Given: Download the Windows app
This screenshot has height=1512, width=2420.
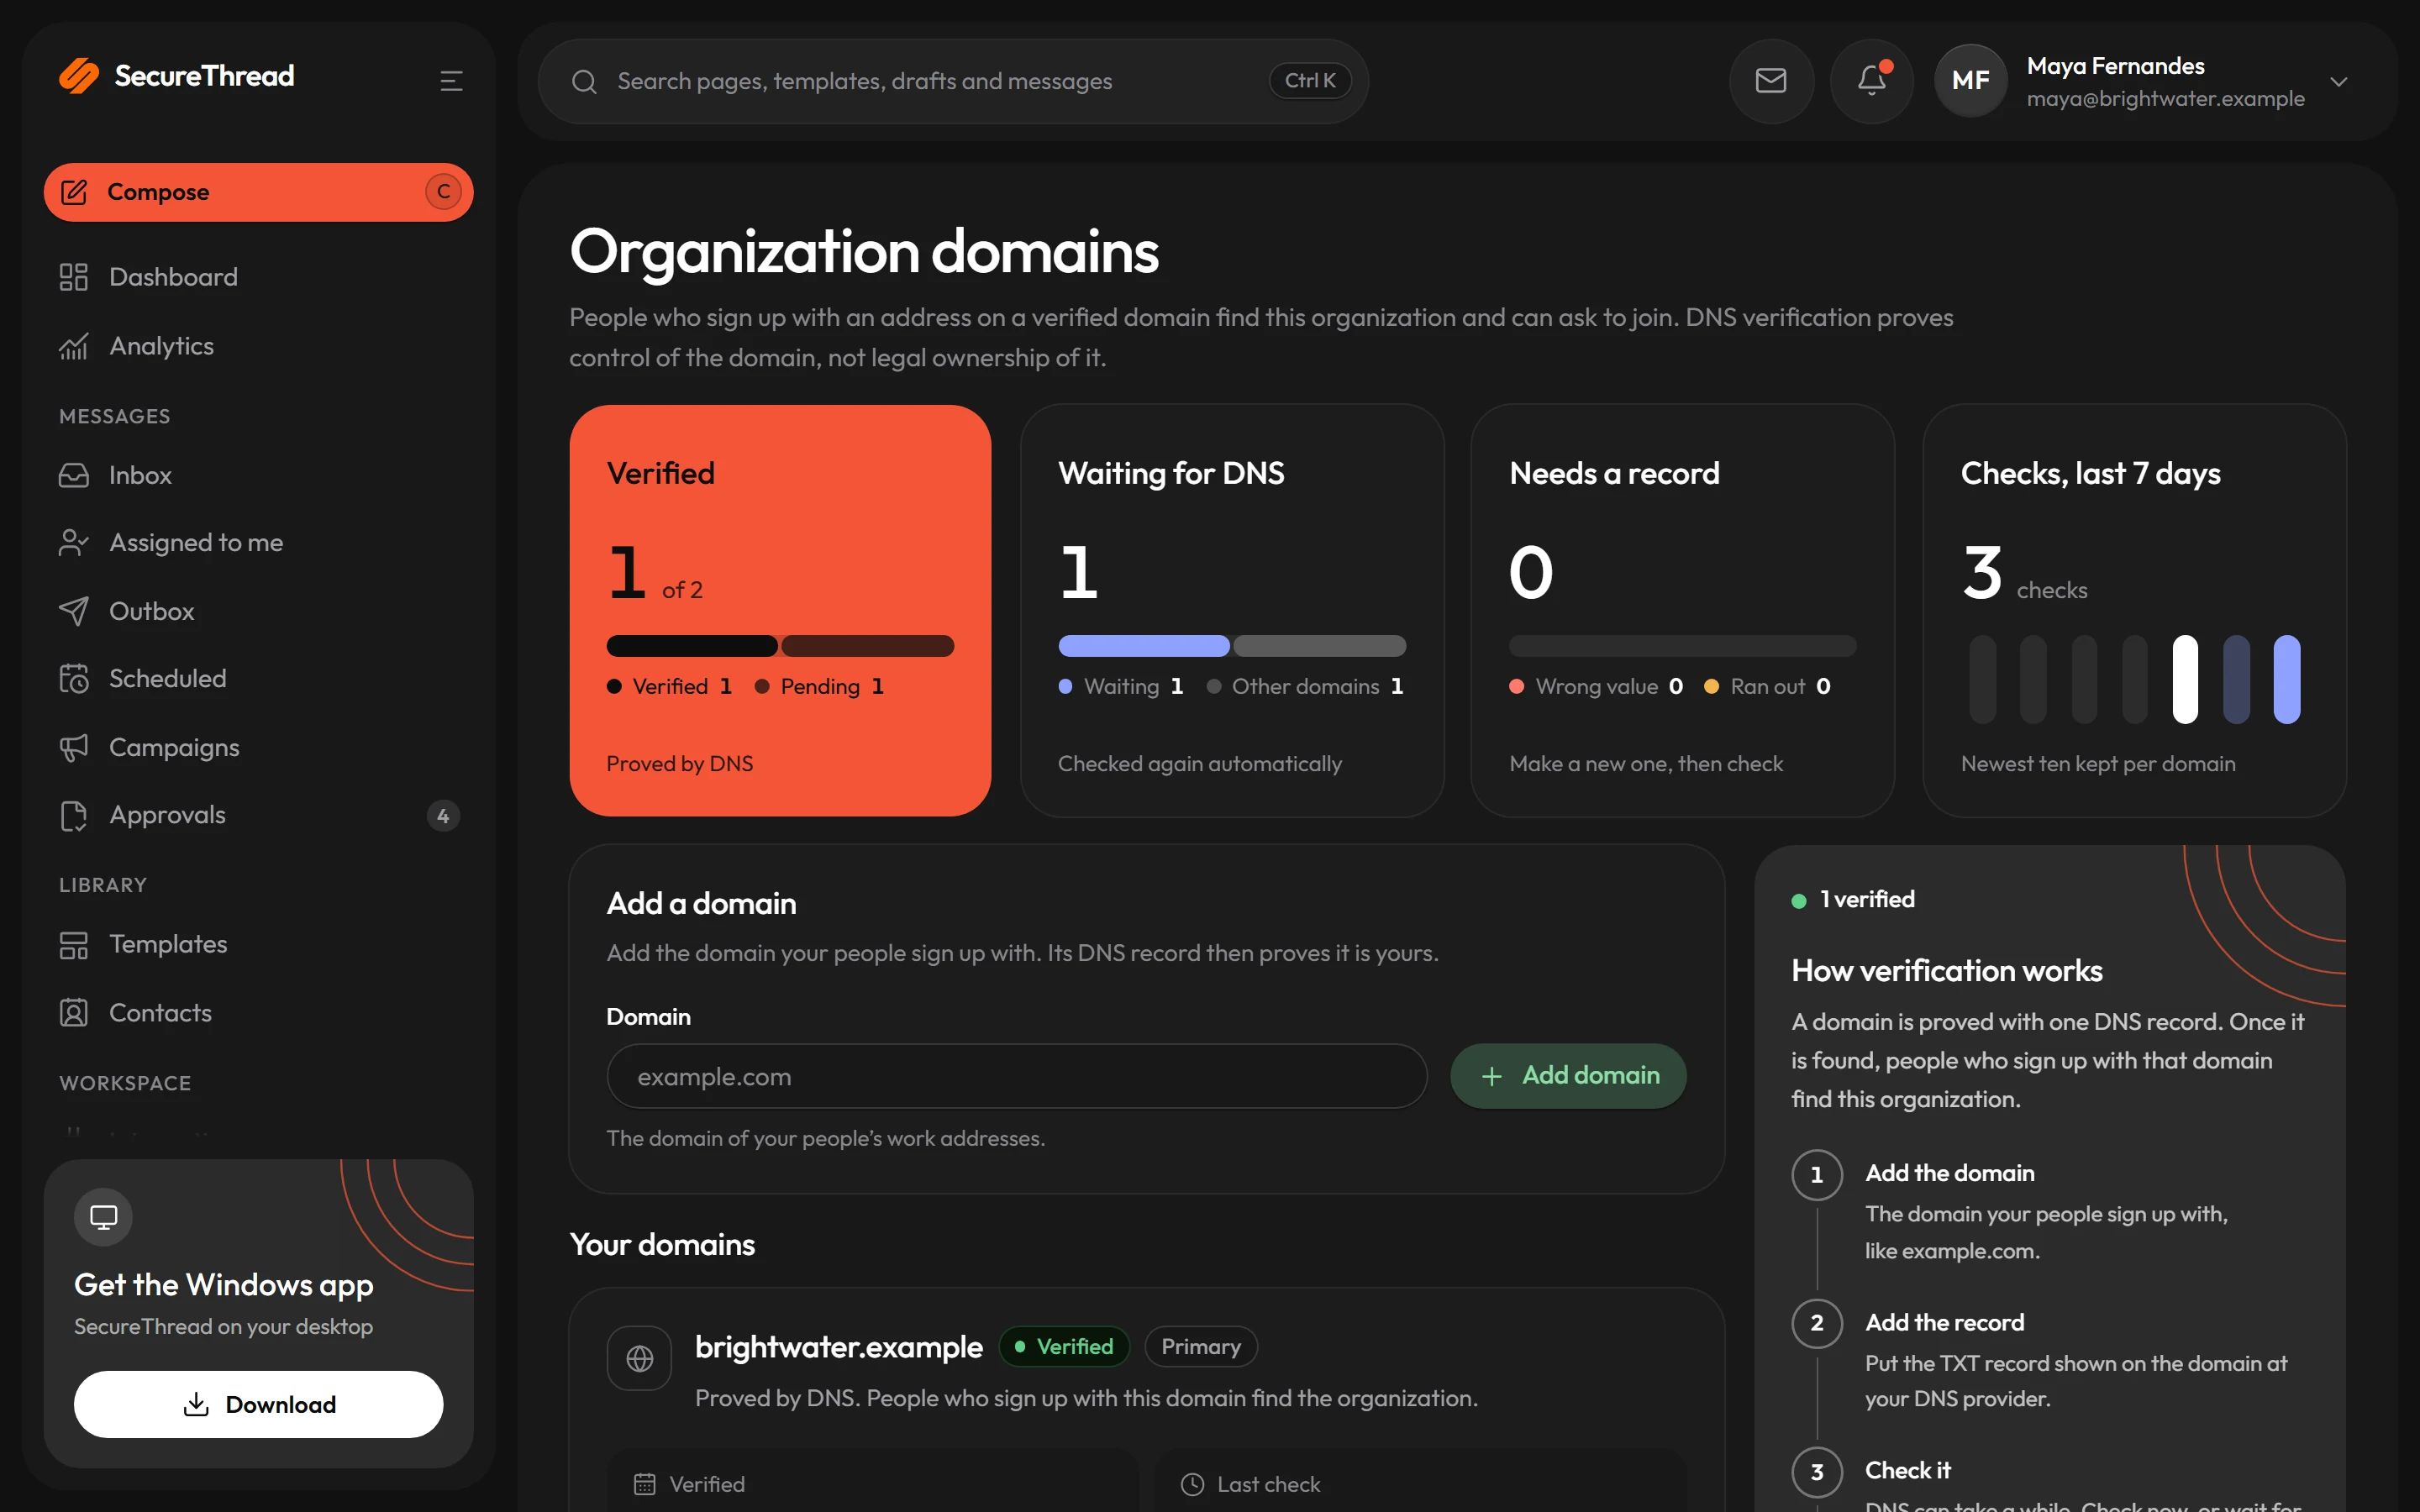Looking at the screenshot, I should coord(258,1404).
